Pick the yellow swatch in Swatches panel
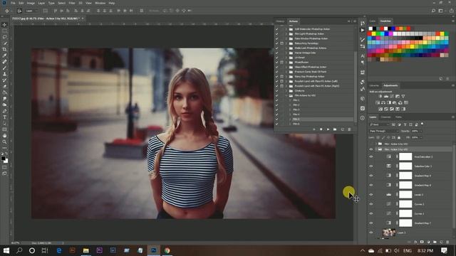Viewport: 456px width, 256px height. [x=374, y=34]
